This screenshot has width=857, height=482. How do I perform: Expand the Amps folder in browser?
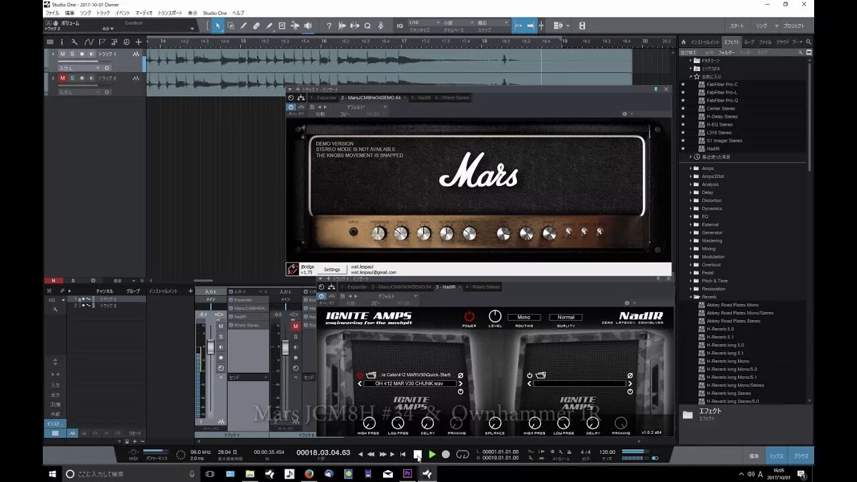[690, 169]
